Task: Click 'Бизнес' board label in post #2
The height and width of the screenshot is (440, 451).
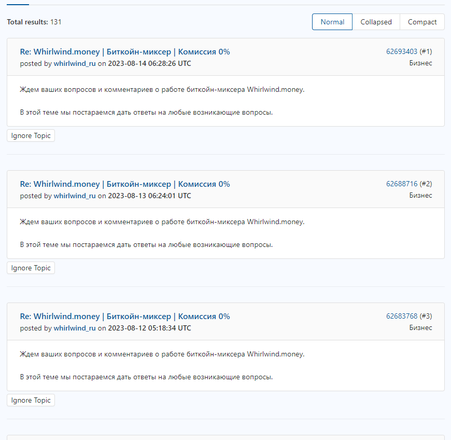Action: tap(420, 195)
